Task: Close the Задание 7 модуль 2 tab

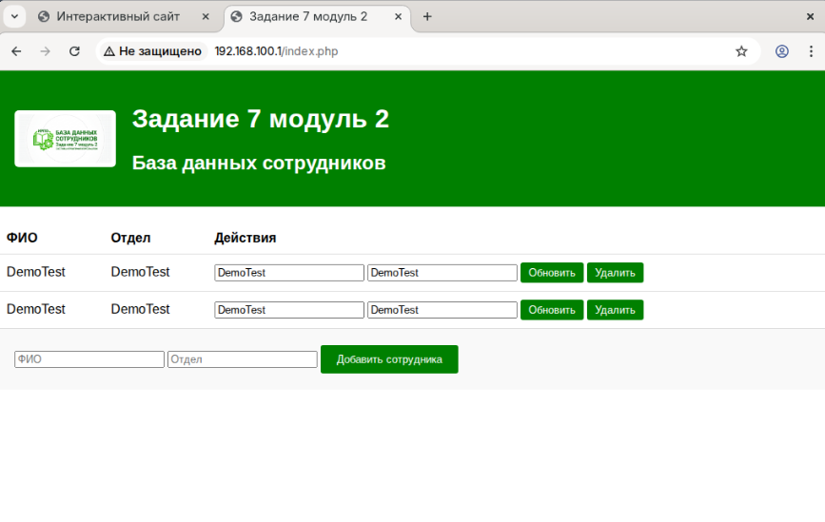Action: [x=399, y=17]
